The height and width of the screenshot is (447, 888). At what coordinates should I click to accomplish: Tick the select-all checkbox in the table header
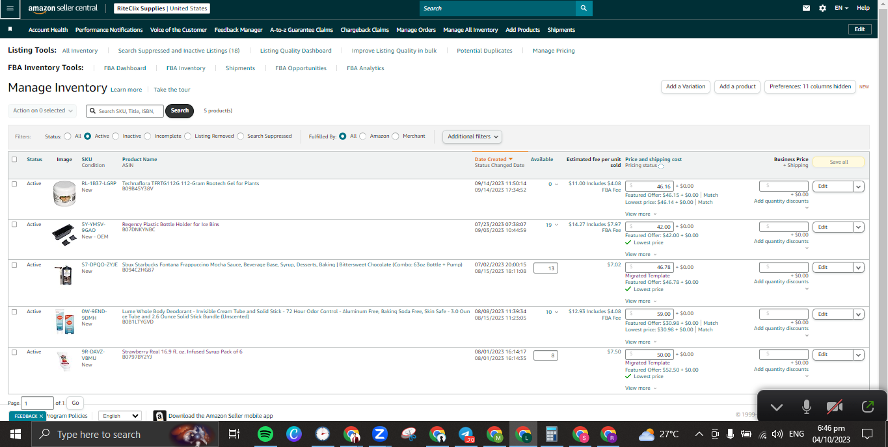[x=14, y=159]
